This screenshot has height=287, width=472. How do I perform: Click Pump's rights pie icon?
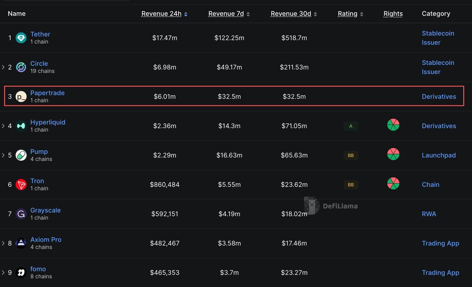point(393,154)
